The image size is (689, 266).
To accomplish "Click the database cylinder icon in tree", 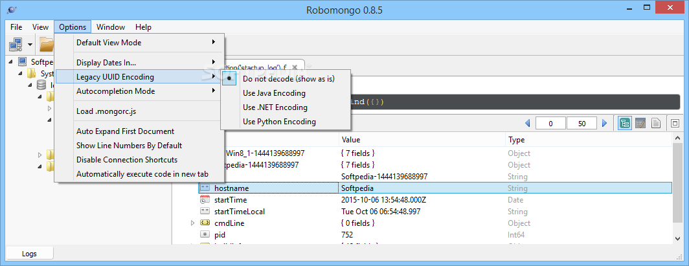I will tap(42, 85).
